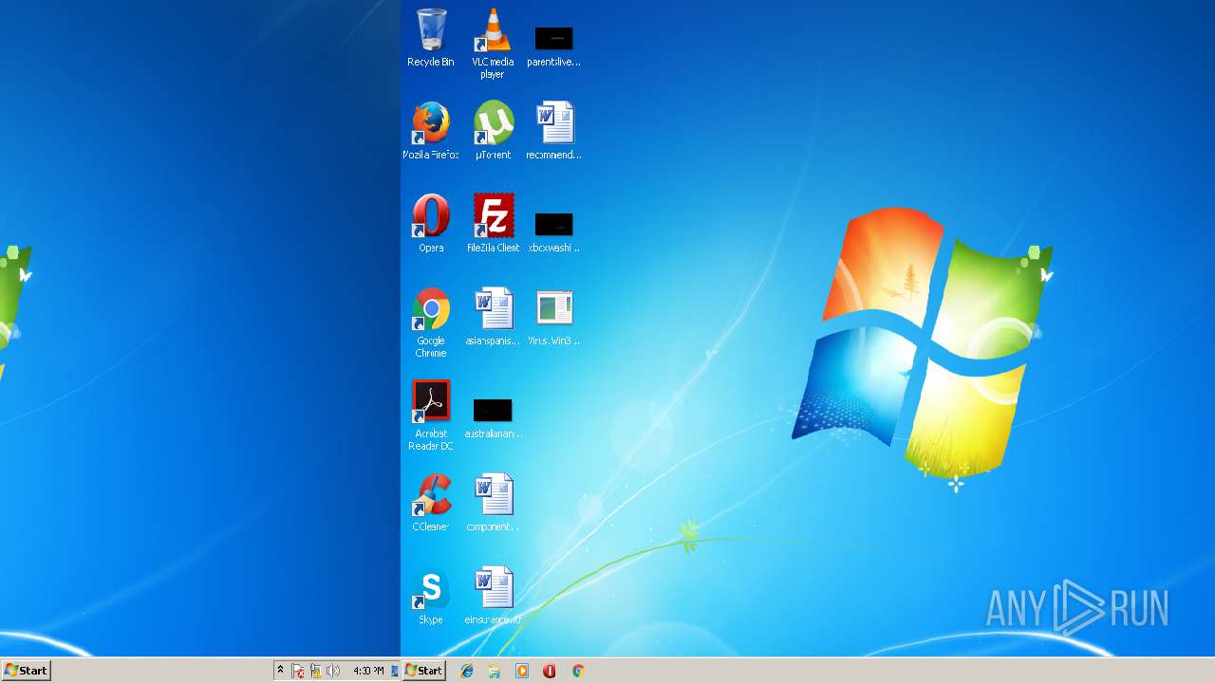Select the recommend Word document
The height and width of the screenshot is (683, 1215).
[554, 130]
